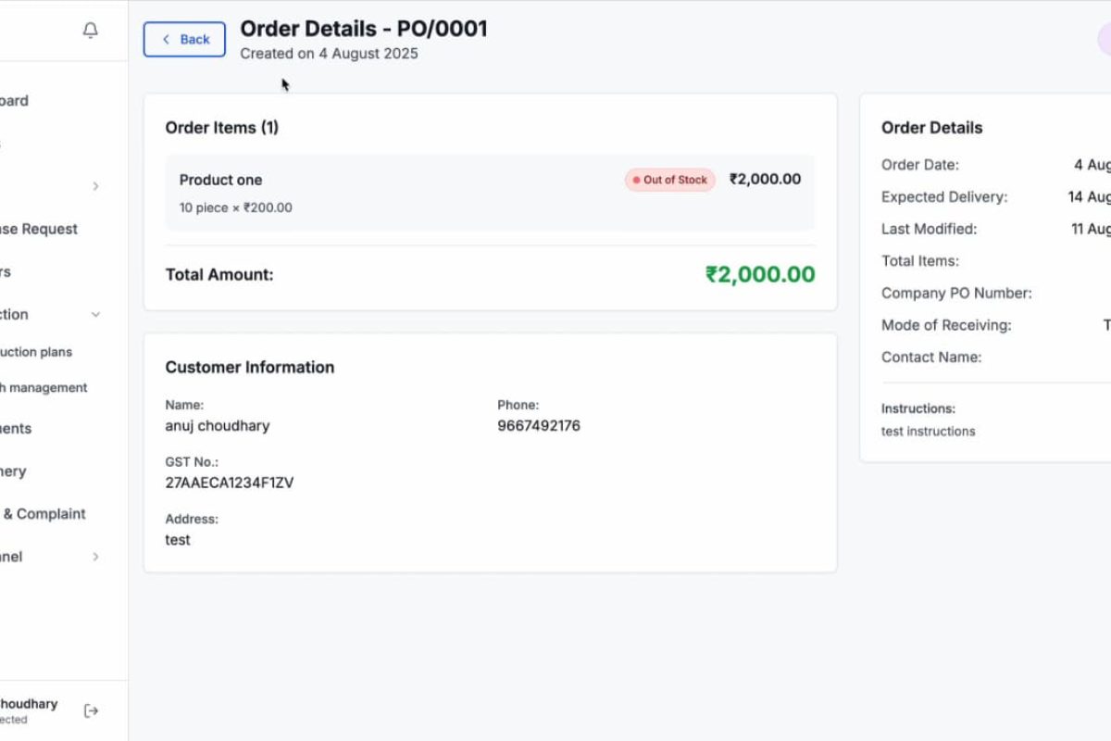The width and height of the screenshot is (1111, 741).
Task: Open the profile avatar in the top-right corner
Action: (1104, 40)
